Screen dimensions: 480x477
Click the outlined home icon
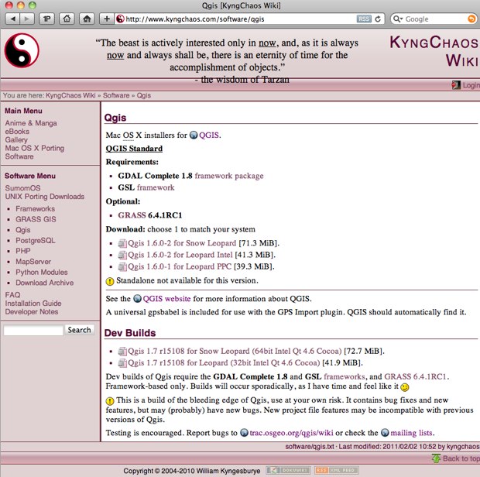coord(67,19)
